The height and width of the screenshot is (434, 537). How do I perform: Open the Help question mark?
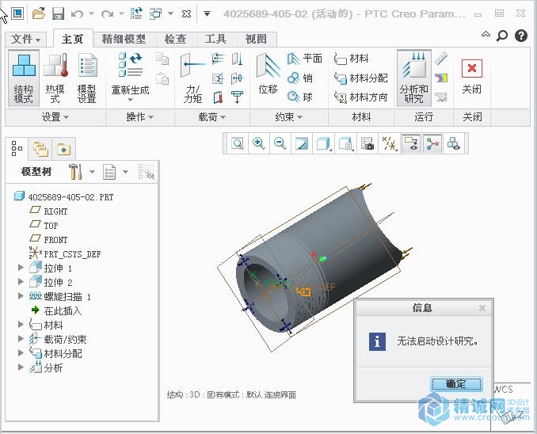(x=521, y=36)
